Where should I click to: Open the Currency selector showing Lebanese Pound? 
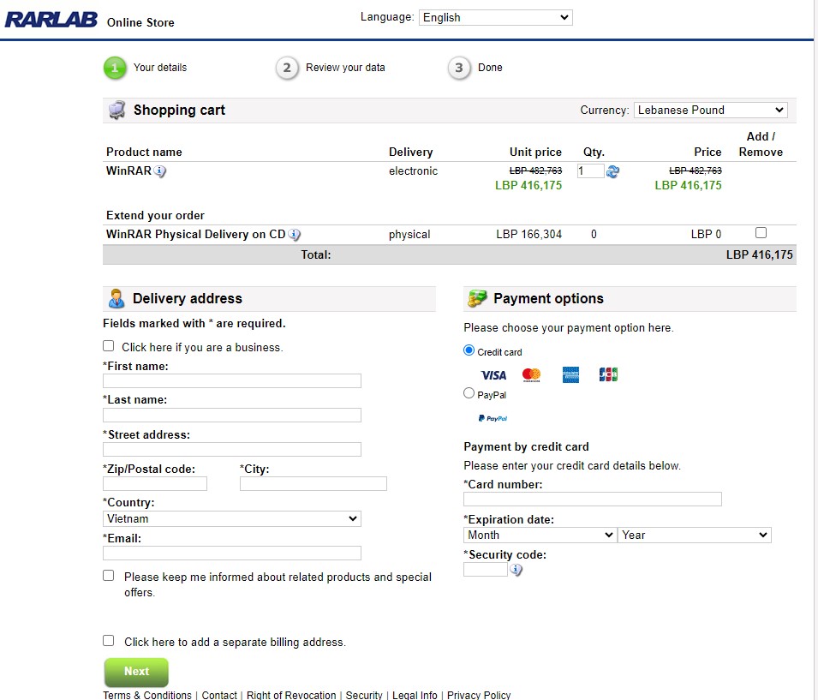click(710, 110)
